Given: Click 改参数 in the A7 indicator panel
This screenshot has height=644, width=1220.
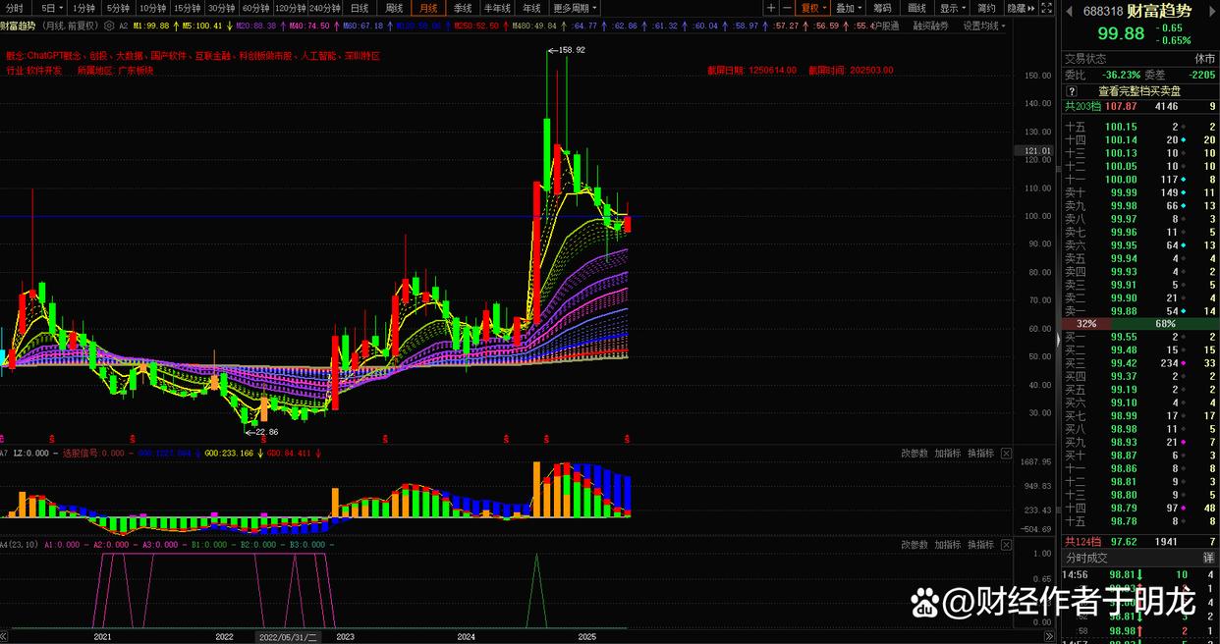Looking at the screenshot, I should [914, 454].
